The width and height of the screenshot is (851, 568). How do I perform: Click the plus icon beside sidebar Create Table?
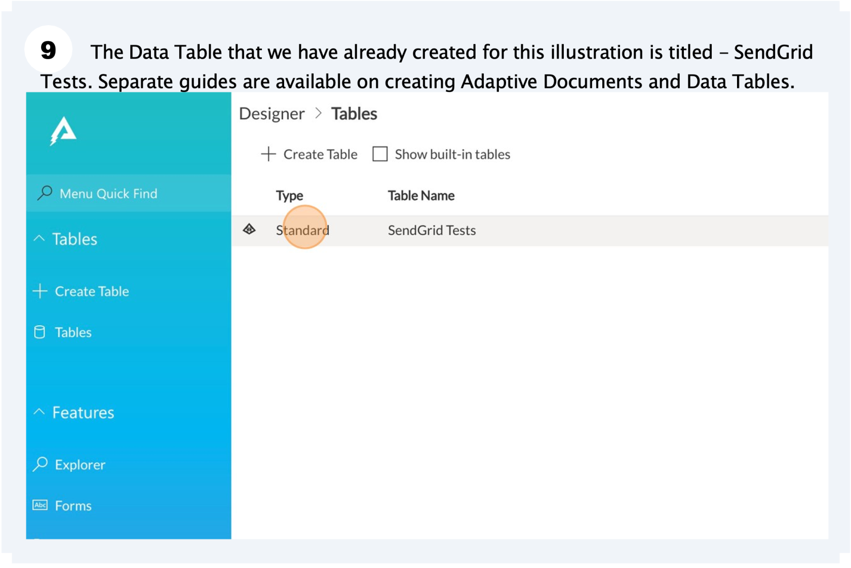coord(40,291)
